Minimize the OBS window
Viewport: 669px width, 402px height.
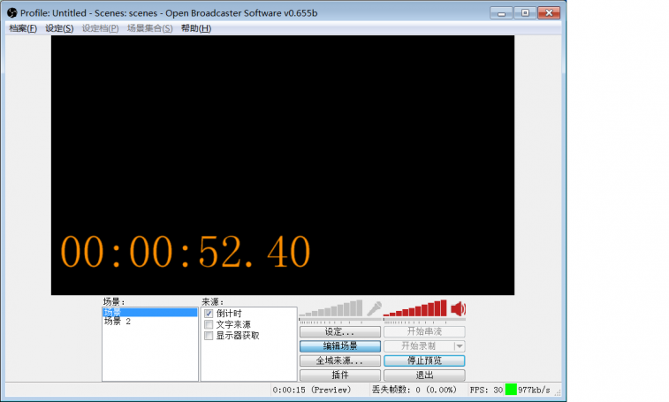tap(503, 12)
